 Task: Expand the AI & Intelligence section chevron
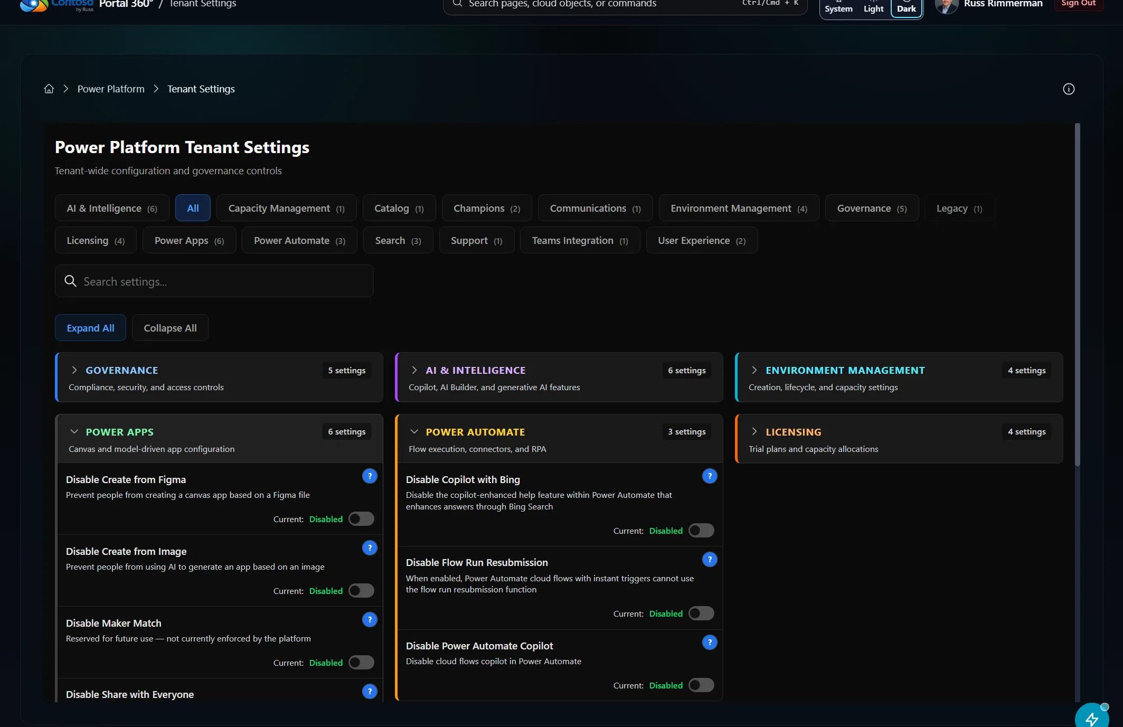(414, 370)
